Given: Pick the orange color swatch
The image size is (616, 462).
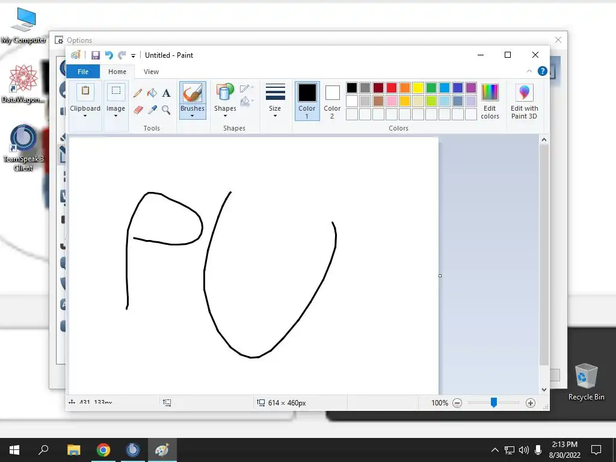Looking at the screenshot, I should 405,88.
